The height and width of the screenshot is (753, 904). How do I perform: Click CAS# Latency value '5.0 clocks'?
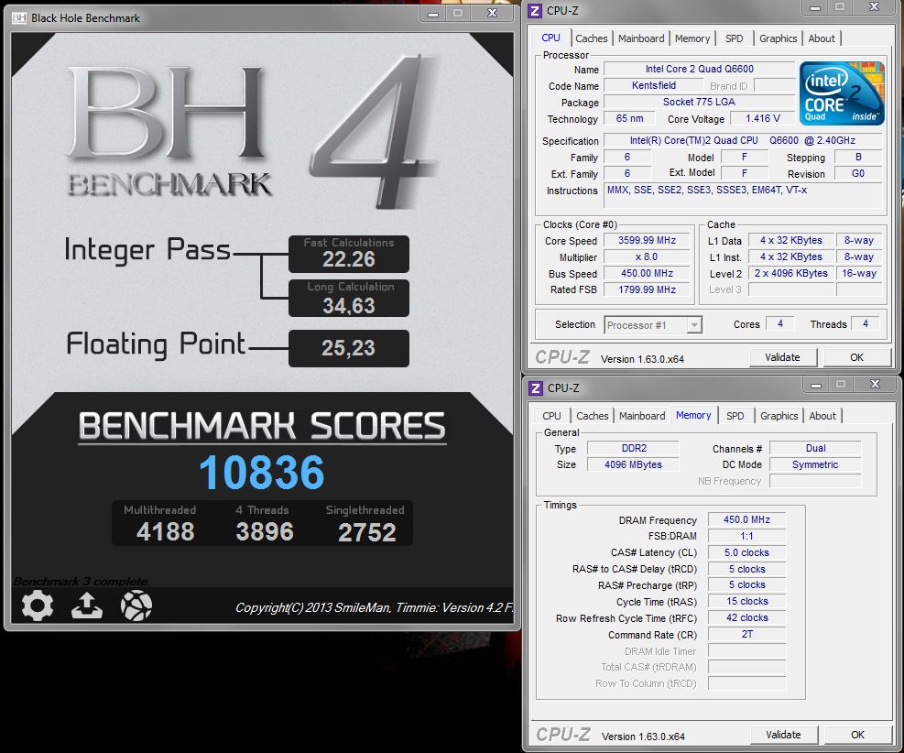(x=746, y=552)
